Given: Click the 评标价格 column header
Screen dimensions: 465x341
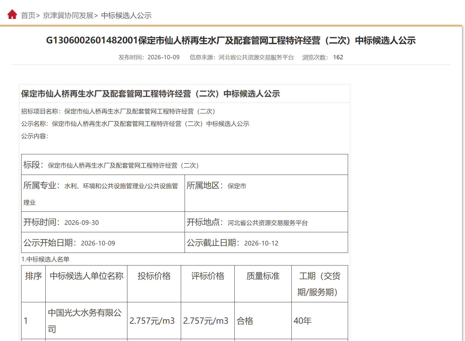Looking at the screenshot, I should pos(208,284).
